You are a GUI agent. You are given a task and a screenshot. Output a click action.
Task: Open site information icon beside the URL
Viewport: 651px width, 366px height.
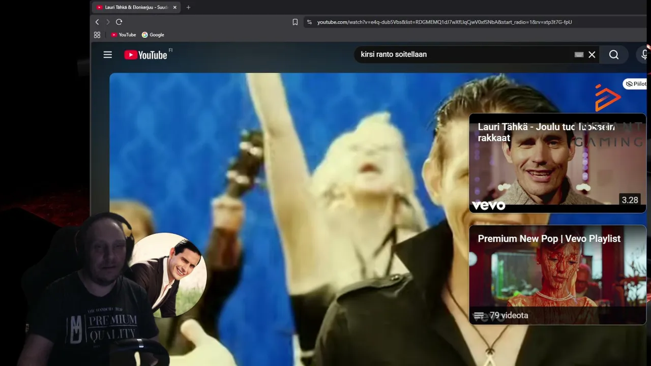309,22
